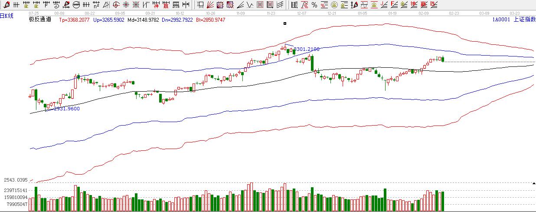Click the 日K线 period label

point(7,16)
